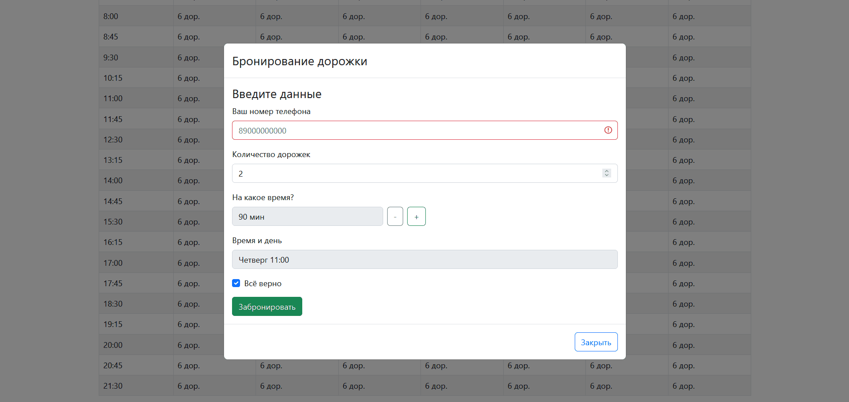Click into the "Количество дорожек" number field
The width and height of the screenshot is (849, 402).
click(413, 173)
